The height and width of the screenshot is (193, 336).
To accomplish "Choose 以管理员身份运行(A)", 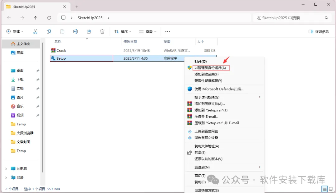I will coord(211,68).
